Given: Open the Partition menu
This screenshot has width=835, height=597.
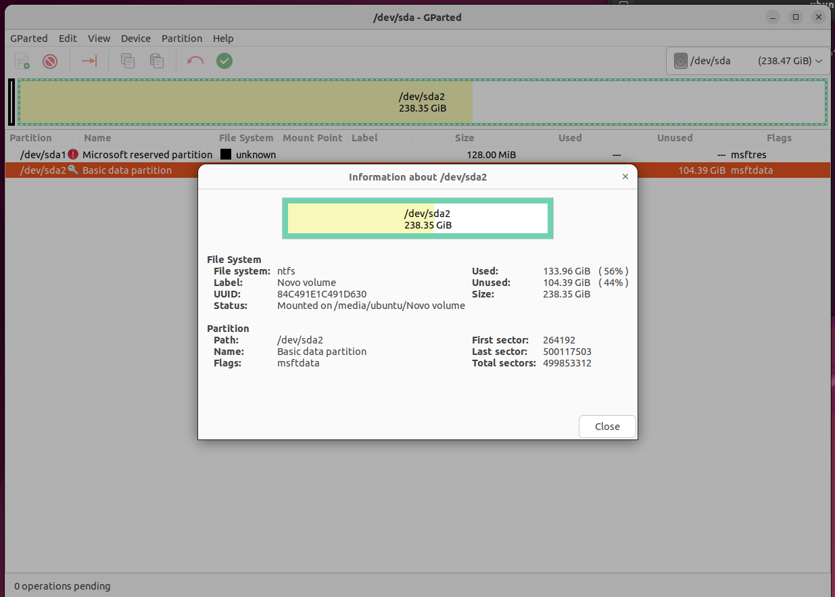Looking at the screenshot, I should click(182, 39).
